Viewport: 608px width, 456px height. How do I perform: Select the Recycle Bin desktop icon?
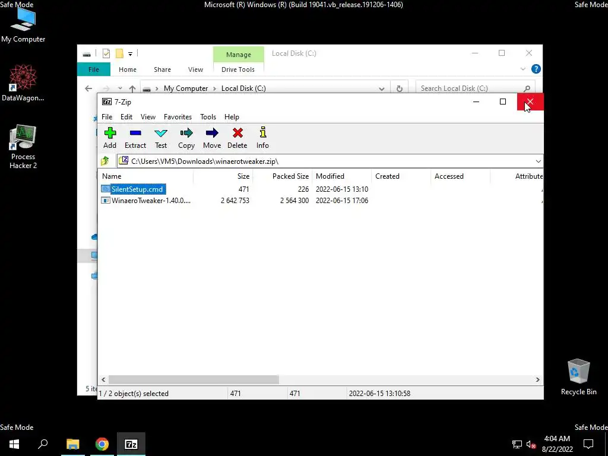click(x=578, y=377)
